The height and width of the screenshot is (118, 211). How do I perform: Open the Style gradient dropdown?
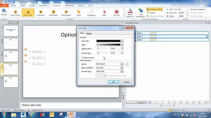[122, 45]
